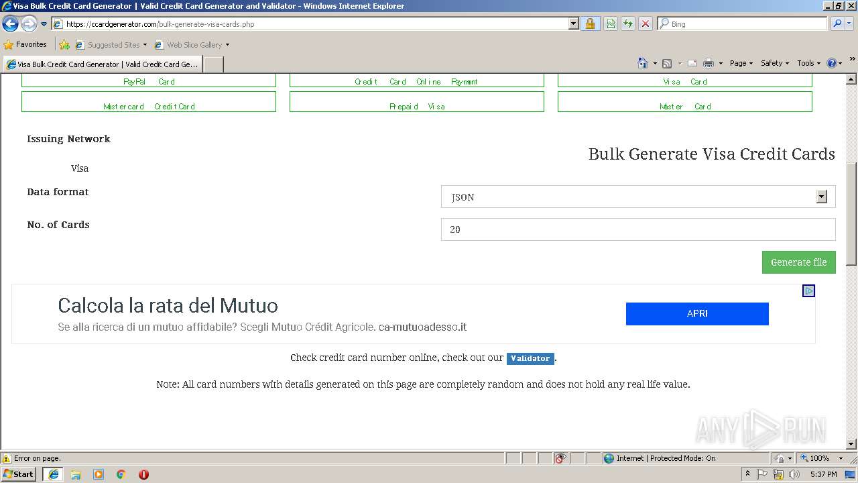This screenshot has width=858, height=483.
Task: Click the browser Back arrow button
Action: click(x=10, y=24)
